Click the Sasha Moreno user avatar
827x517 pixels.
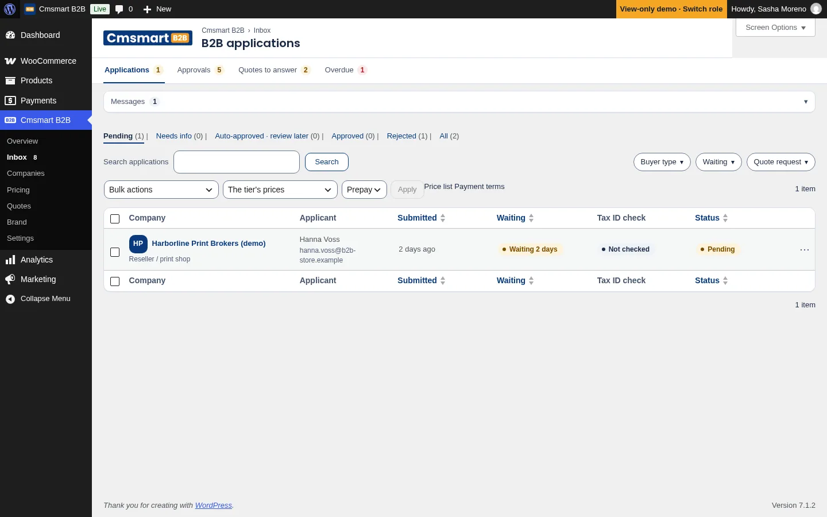pyautogui.click(x=816, y=9)
